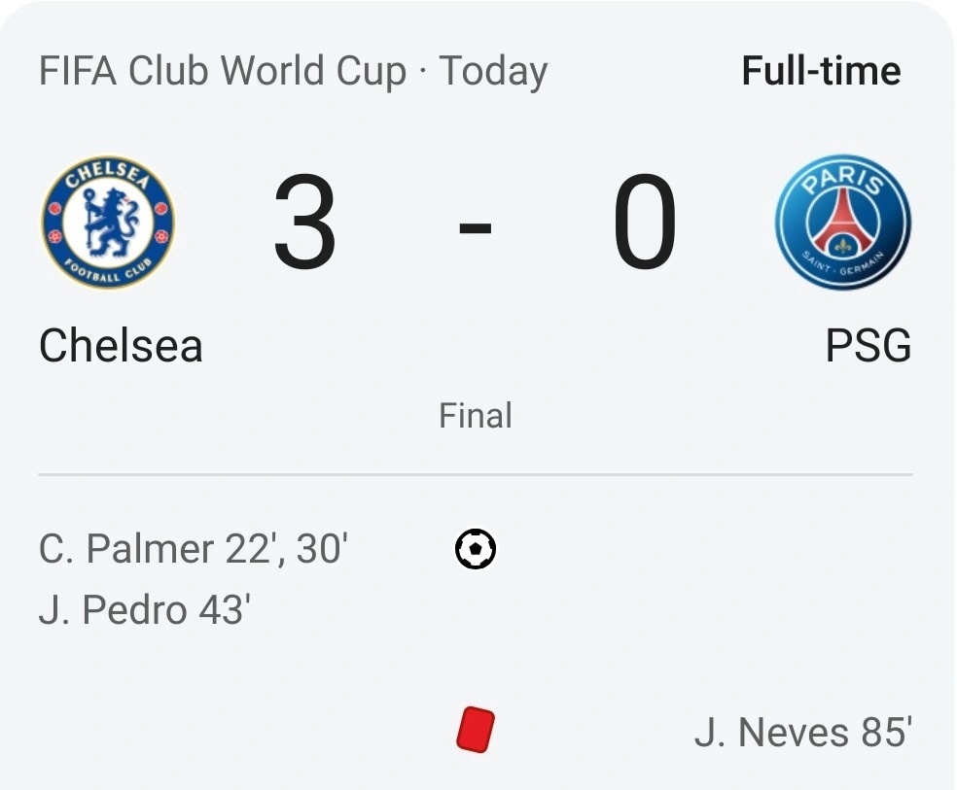Click the Full-time status label
This screenshot has width=957, height=790.
pos(821,69)
